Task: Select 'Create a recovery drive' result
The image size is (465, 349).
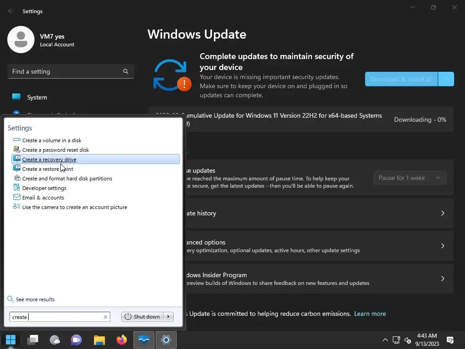Action: (x=95, y=159)
